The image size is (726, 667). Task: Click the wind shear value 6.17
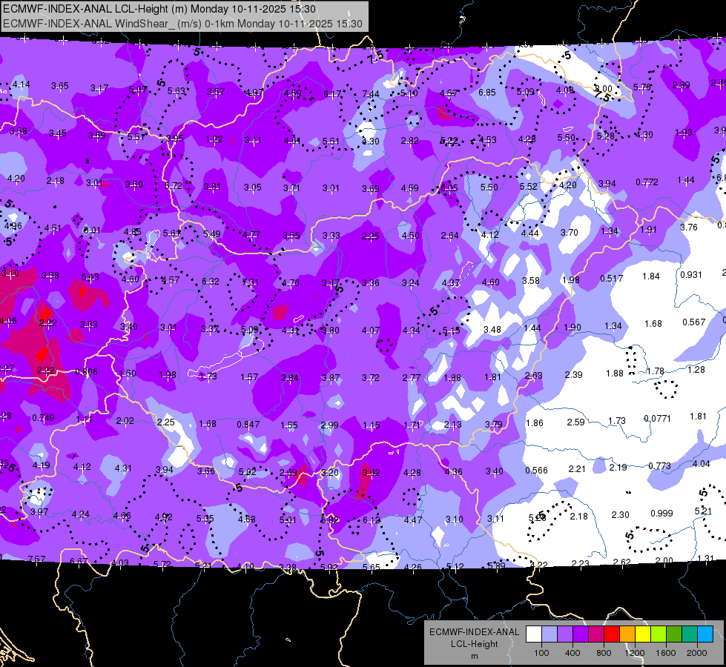pyautogui.click(x=332, y=94)
